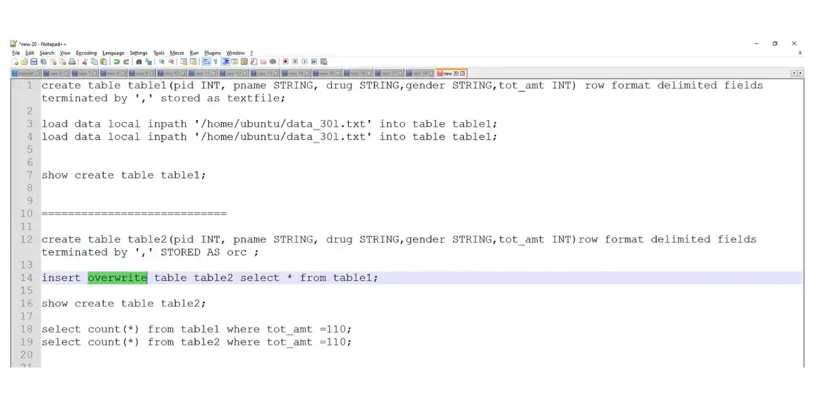
Task: Click the text 'STORED AS orc ;' on line 12
Action: pyautogui.click(x=210, y=252)
